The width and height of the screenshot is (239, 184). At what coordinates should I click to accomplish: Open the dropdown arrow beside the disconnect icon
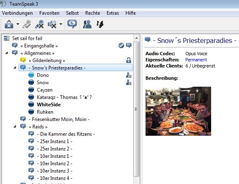click(x=18, y=24)
